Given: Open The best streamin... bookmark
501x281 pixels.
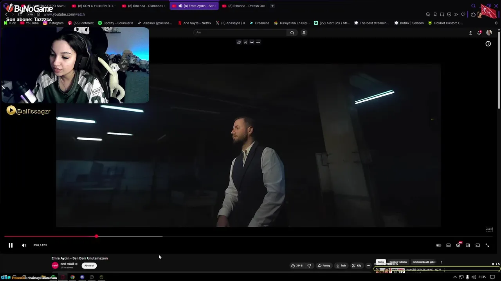Looking at the screenshot, I should (x=372, y=23).
